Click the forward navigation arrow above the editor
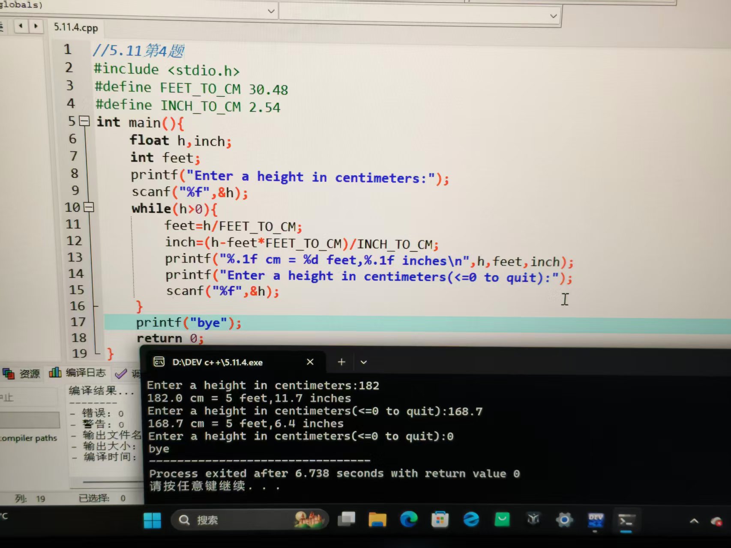 pyautogui.click(x=36, y=26)
